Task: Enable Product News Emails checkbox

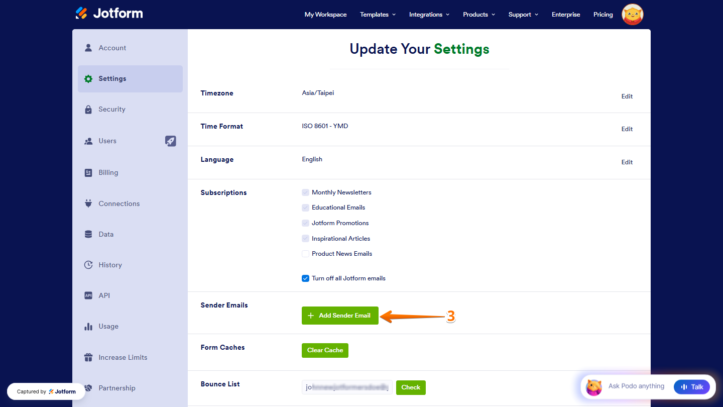Action: [x=305, y=254]
